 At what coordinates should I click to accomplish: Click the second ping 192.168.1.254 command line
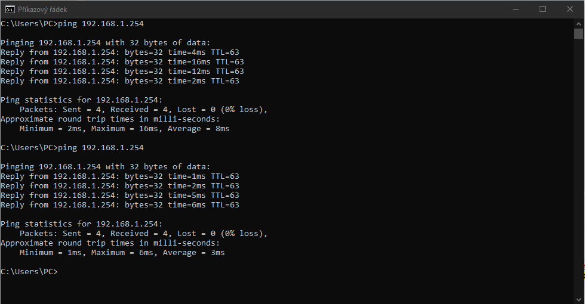tap(72, 147)
